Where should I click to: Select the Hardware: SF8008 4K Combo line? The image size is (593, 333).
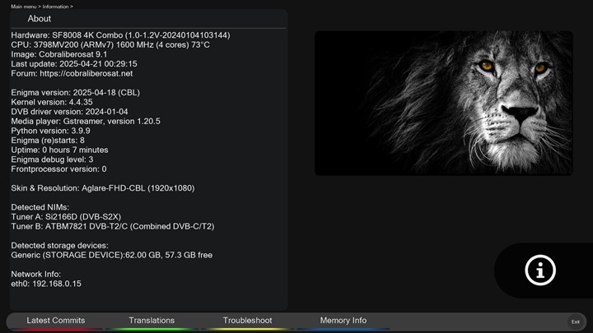click(120, 35)
